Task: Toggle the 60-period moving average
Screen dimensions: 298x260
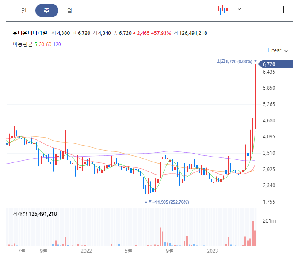Action: (49, 45)
